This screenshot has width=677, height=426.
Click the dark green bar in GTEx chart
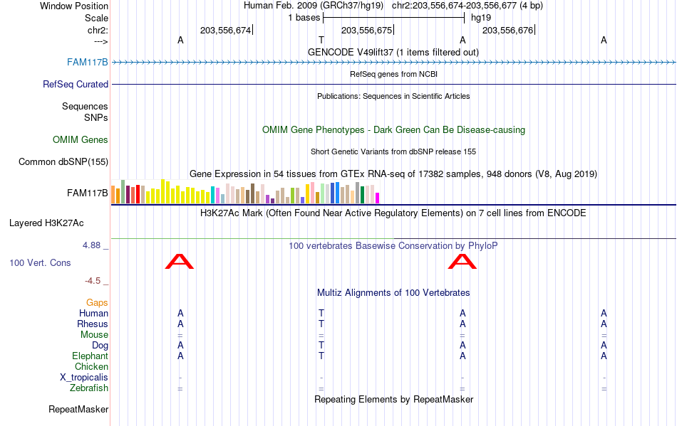tap(362, 195)
